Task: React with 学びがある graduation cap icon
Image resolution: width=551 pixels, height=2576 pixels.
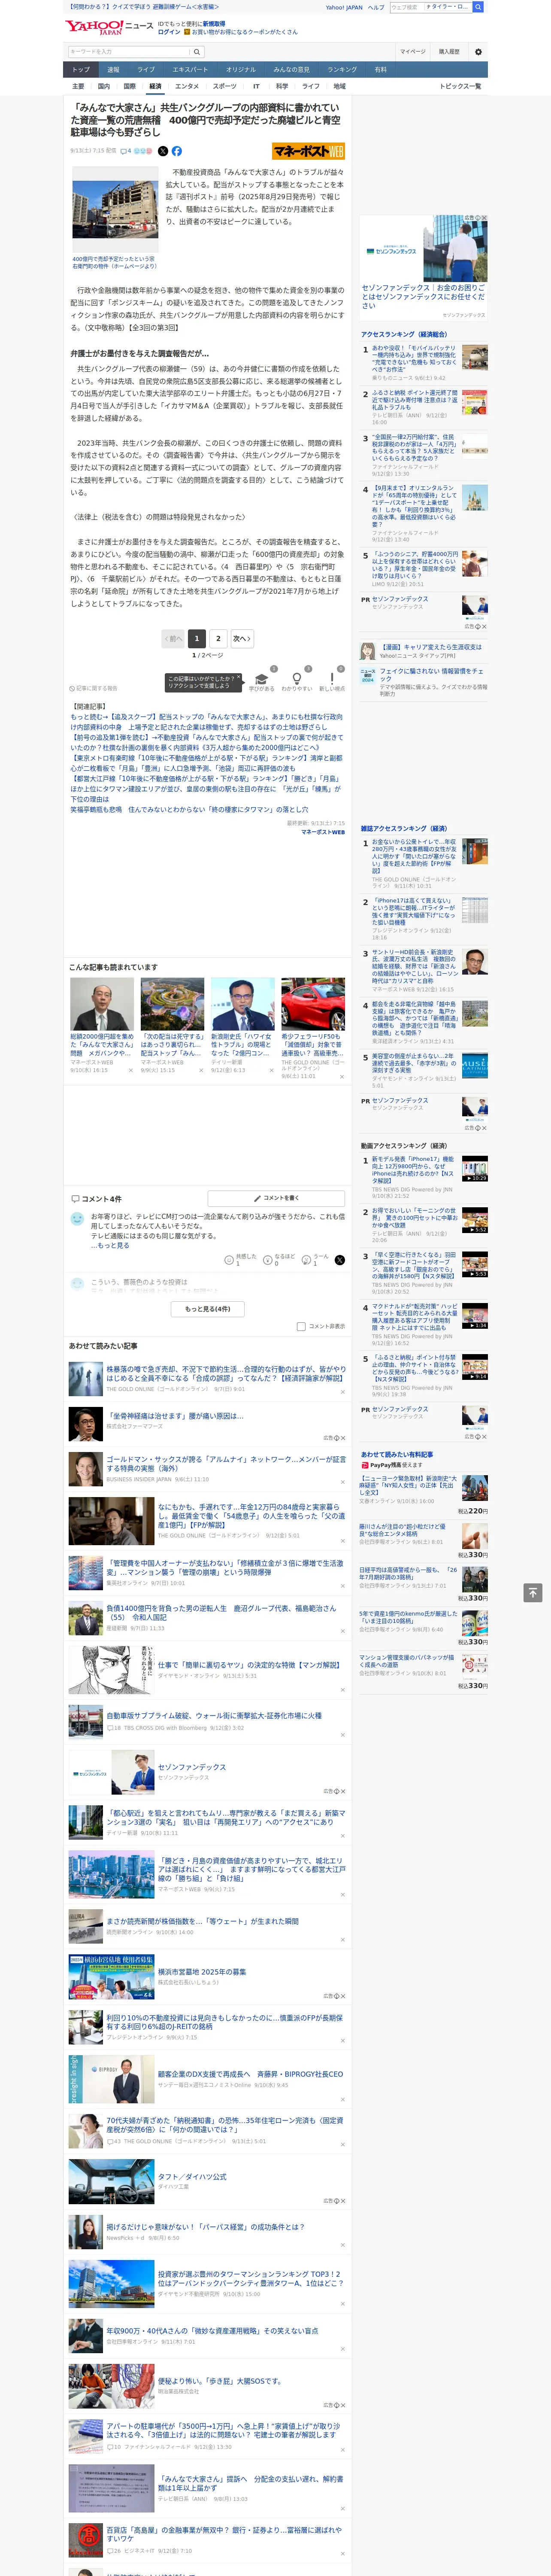Action: click(262, 679)
